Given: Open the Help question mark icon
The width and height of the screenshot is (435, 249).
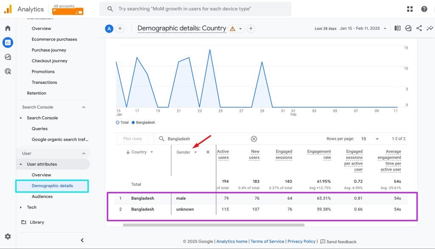Looking at the screenshot, I should pyautogui.click(x=424, y=9).
